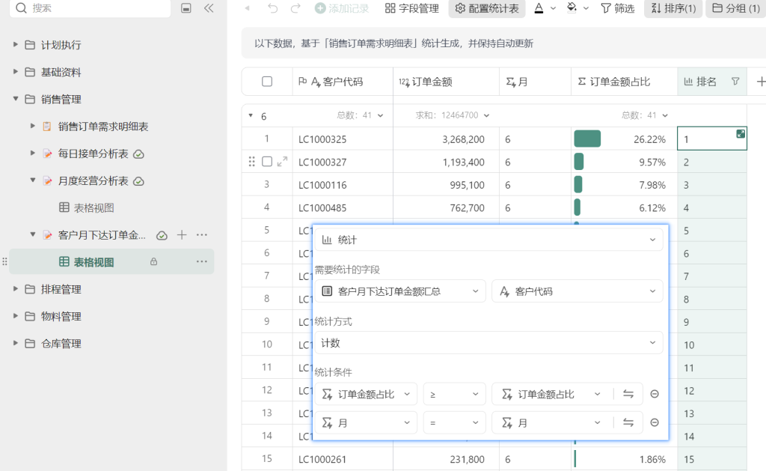Expand the 物料管理 folder
Screen dimensions: 766x471
point(15,316)
